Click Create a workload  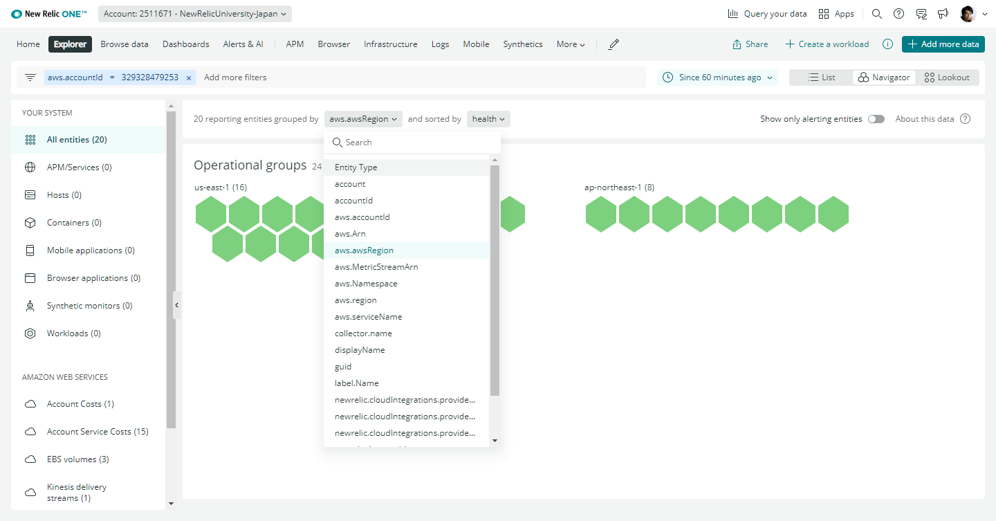[x=827, y=44]
